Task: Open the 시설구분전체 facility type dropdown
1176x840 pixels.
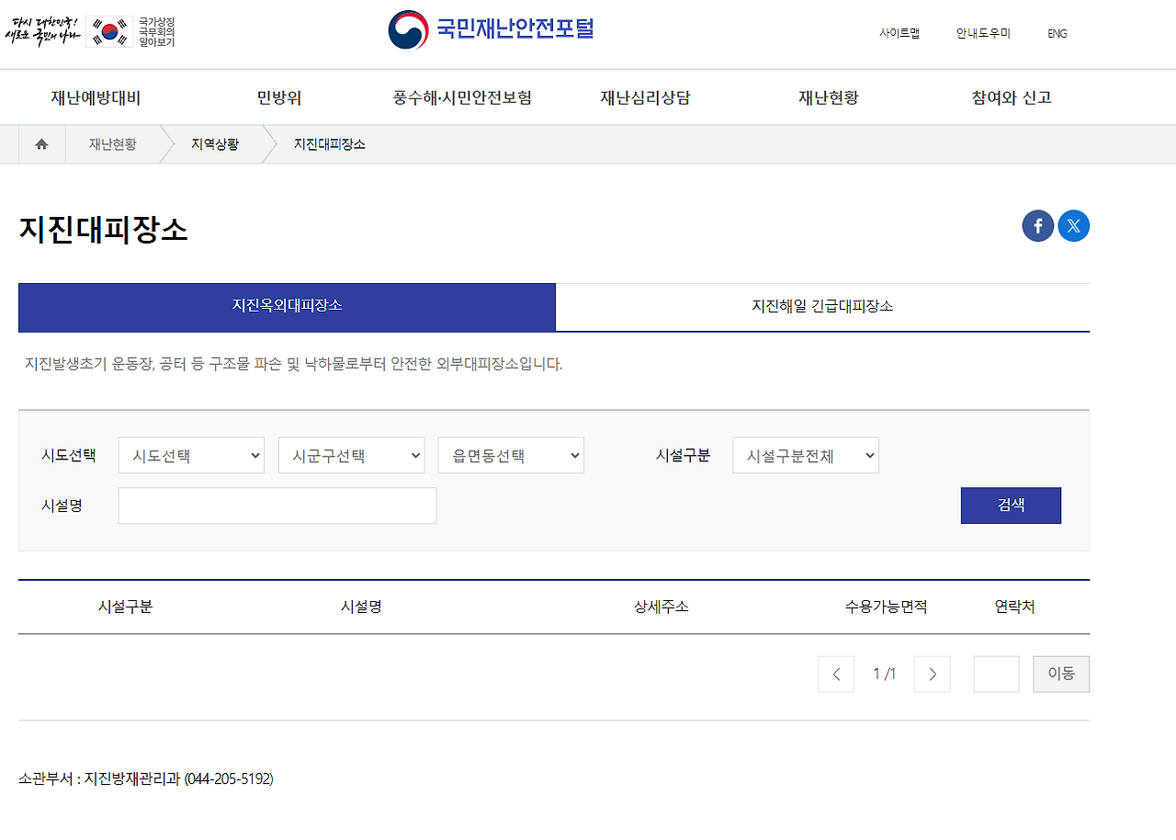Action: (805, 455)
